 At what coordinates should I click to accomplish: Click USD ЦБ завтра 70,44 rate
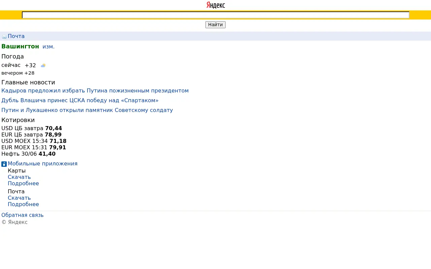tap(32, 128)
